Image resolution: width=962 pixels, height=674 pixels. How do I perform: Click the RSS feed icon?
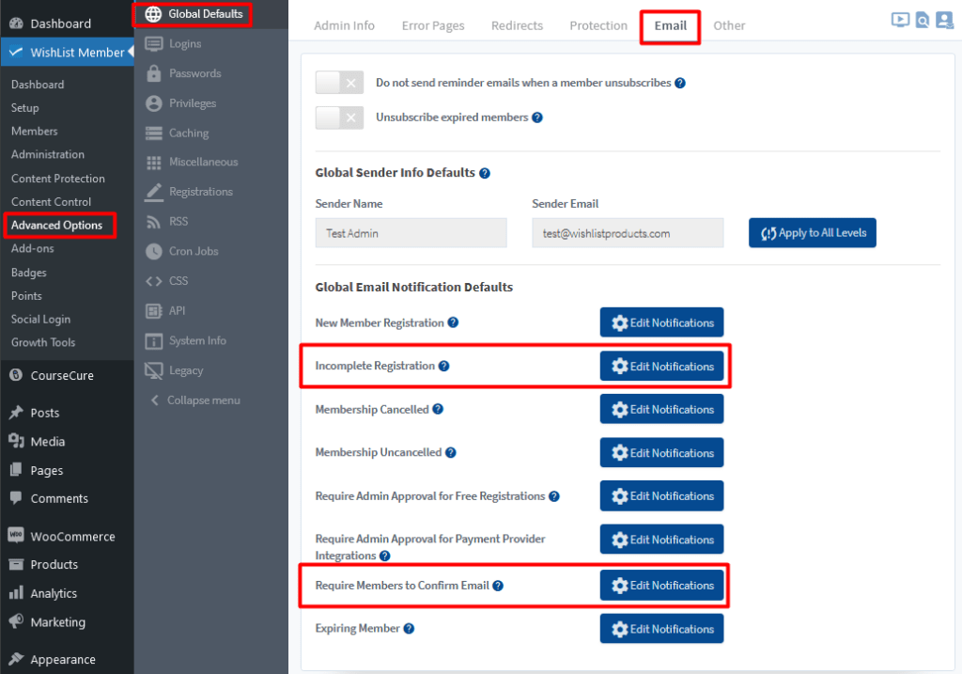pyautogui.click(x=153, y=222)
